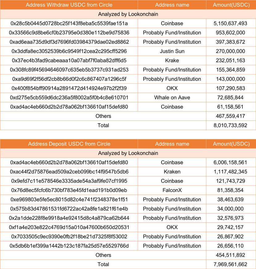Click the deposit total 7,969,561,662
256x269 pixels.
click(x=230, y=264)
